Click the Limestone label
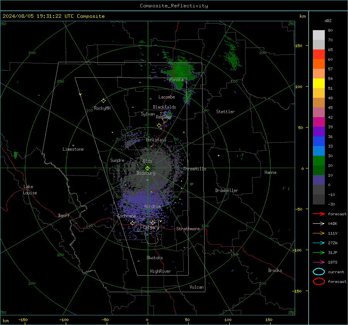Image resolution: width=348 pixels, height=325 pixels. pyautogui.click(x=73, y=149)
